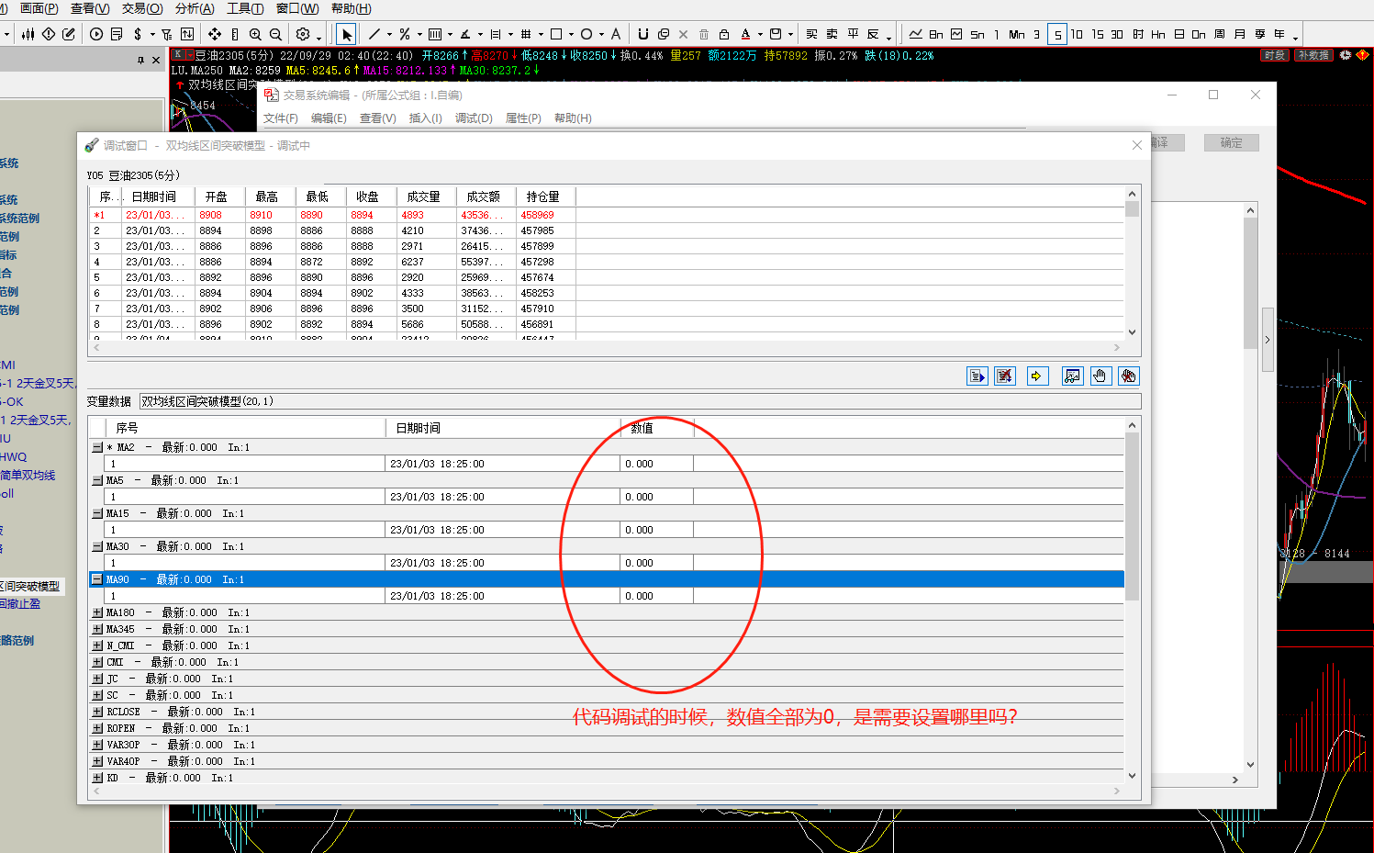
Task: Open the 分析(A) menu
Action: click(x=194, y=8)
